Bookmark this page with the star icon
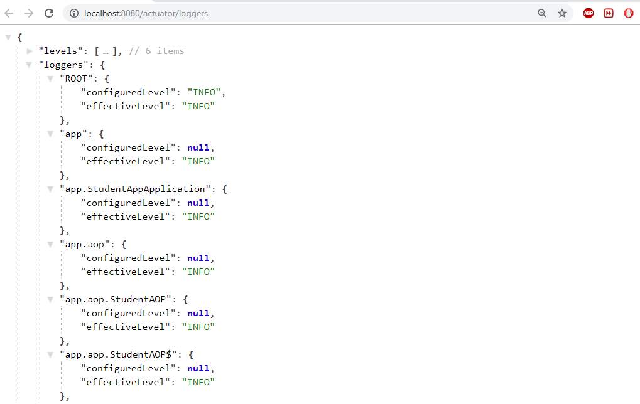The width and height of the screenshot is (640, 404). tap(562, 13)
